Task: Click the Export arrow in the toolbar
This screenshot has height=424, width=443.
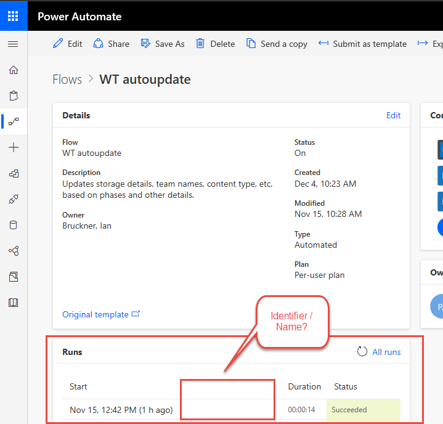Action: point(423,43)
